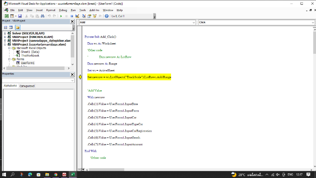Image resolution: width=316 pixels, height=178 pixels.
Task: Open Visual Basic Help question mark icon
Action: (107, 16)
